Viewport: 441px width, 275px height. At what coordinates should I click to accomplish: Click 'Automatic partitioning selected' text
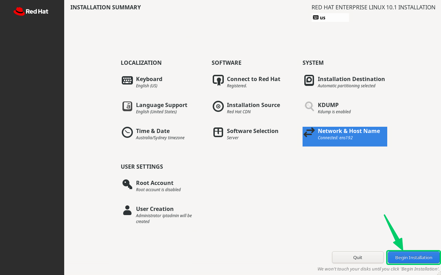coord(347,86)
